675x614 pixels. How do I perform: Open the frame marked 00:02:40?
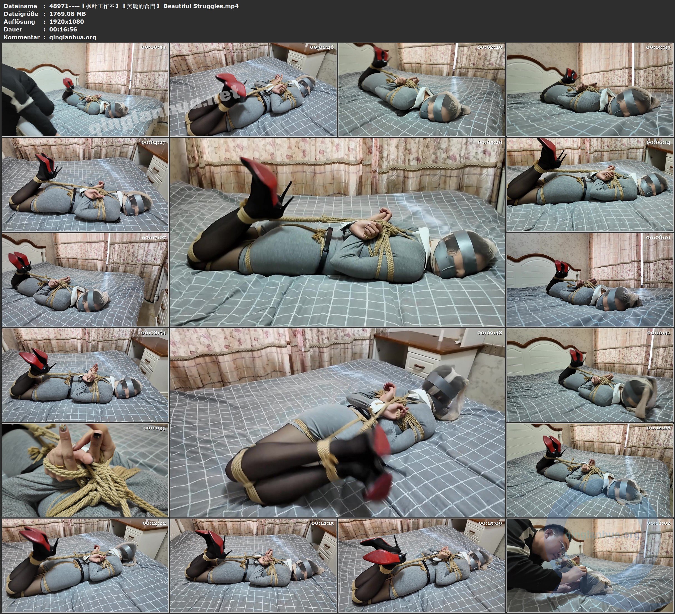[x=422, y=89]
